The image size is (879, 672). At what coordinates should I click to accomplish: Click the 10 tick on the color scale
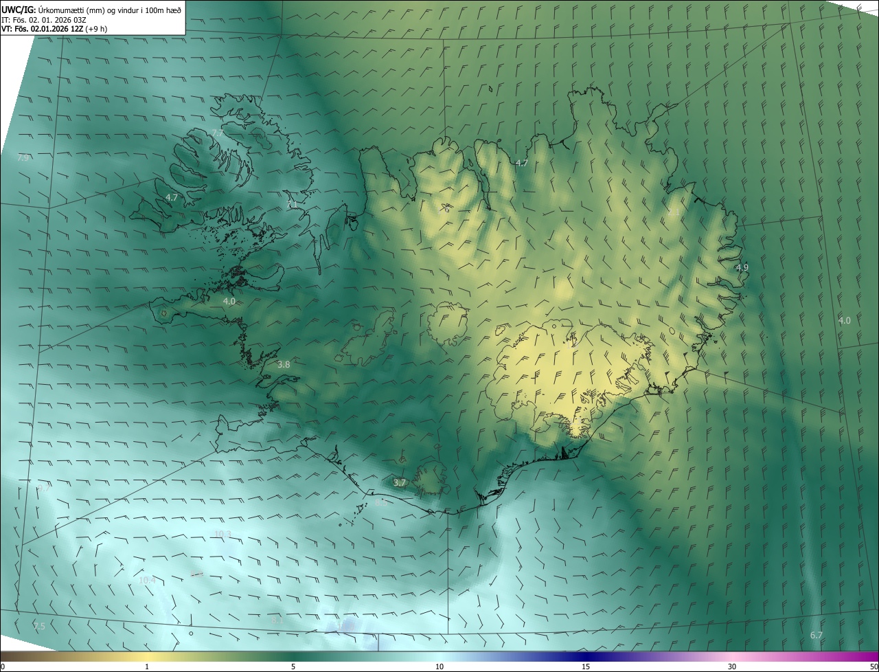439,667
